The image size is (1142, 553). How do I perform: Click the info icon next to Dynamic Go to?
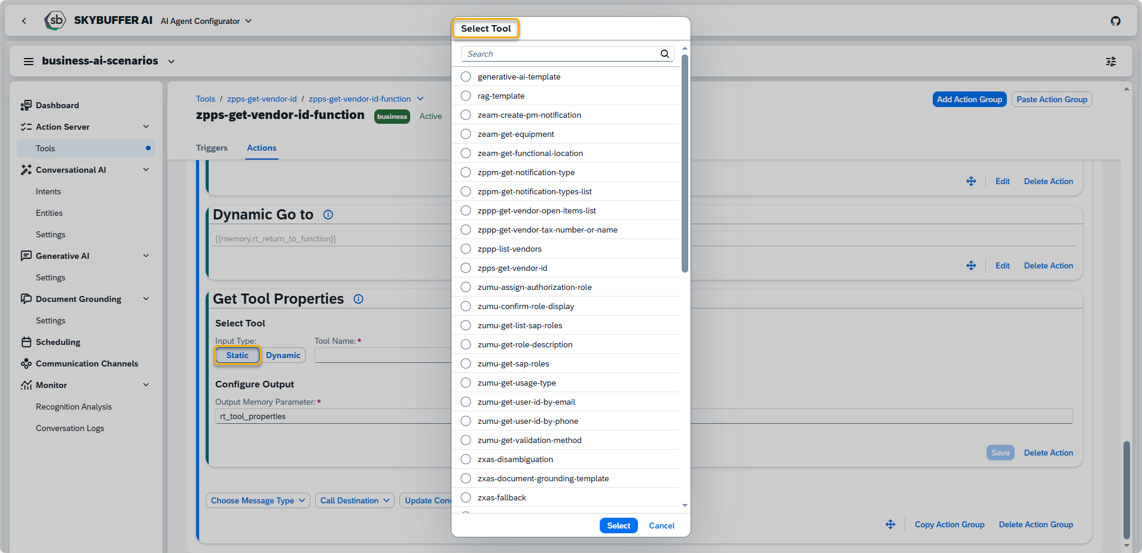(x=328, y=215)
